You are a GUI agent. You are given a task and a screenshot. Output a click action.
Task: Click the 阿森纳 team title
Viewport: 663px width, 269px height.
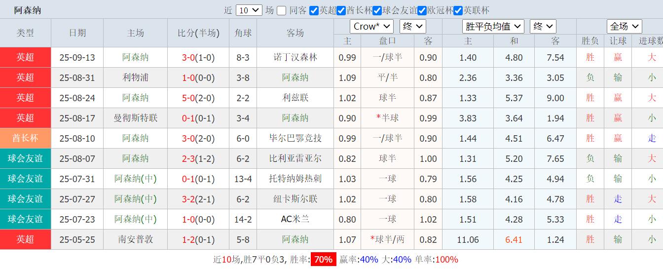click(x=28, y=10)
